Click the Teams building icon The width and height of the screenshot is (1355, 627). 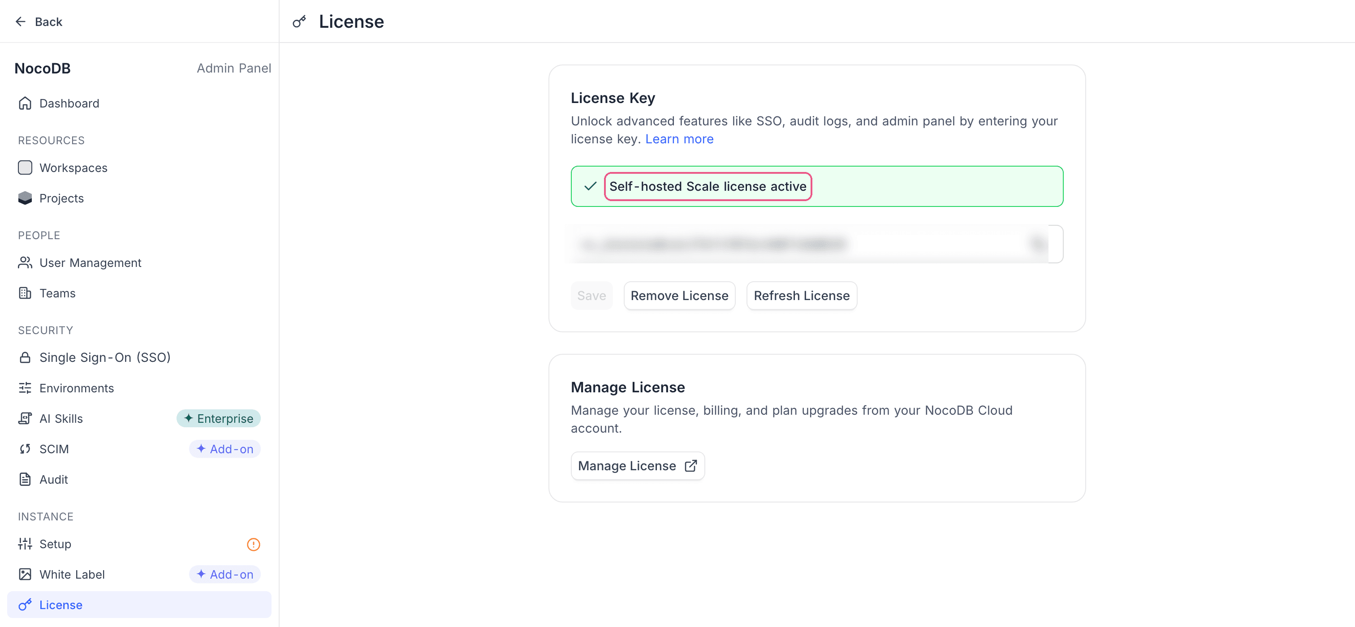[25, 293]
